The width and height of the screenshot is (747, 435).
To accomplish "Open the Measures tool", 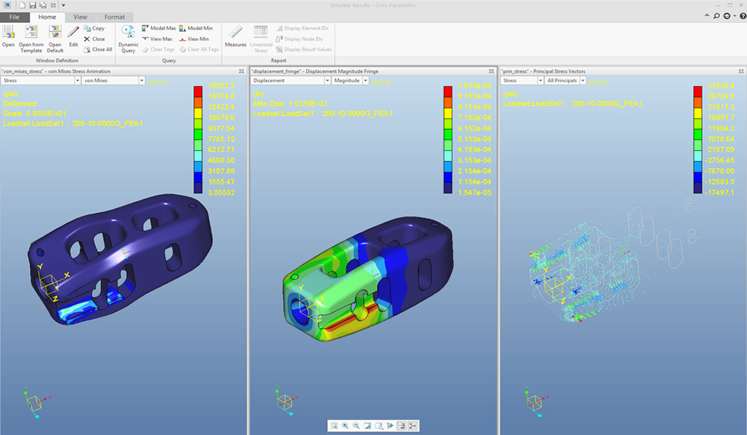I will coord(235,36).
